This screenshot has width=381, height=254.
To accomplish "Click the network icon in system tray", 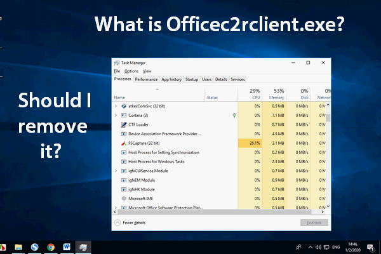I will tap(326, 248).
